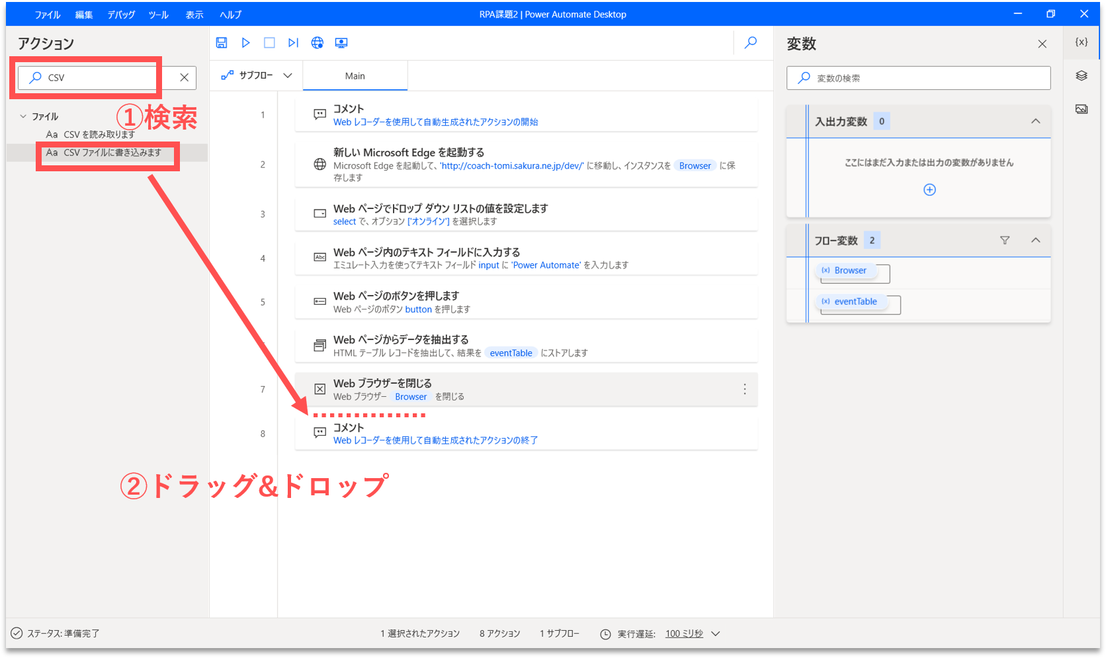Select the Main tab
Image resolution: width=1106 pixels, height=658 pixels.
point(355,76)
